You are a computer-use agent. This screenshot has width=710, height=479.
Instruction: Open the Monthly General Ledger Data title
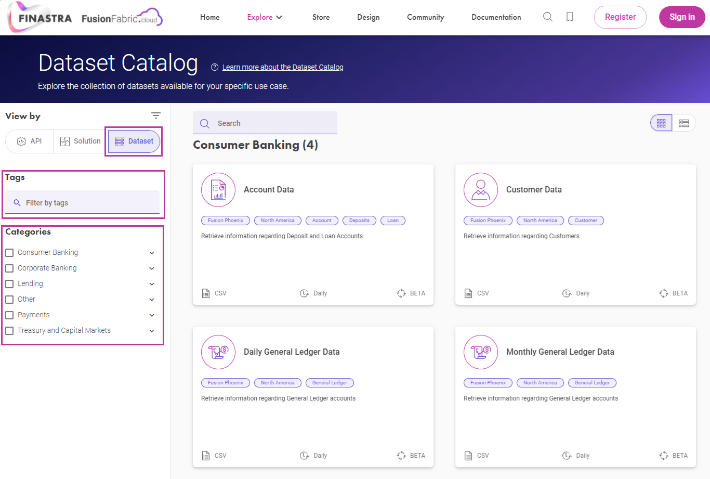click(x=560, y=352)
